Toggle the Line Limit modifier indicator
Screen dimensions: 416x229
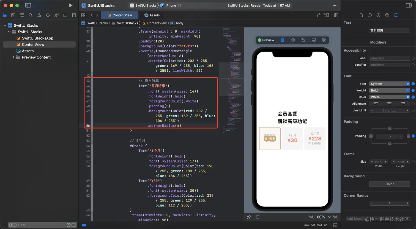click(x=413, y=110)
